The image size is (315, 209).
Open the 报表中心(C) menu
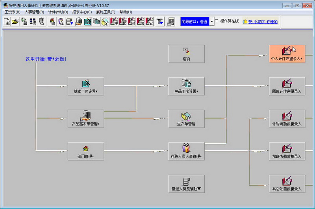point(82,12)
